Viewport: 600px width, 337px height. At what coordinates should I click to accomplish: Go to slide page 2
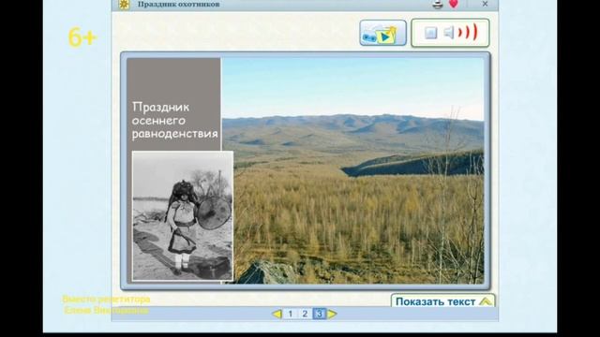click(305, 314)
